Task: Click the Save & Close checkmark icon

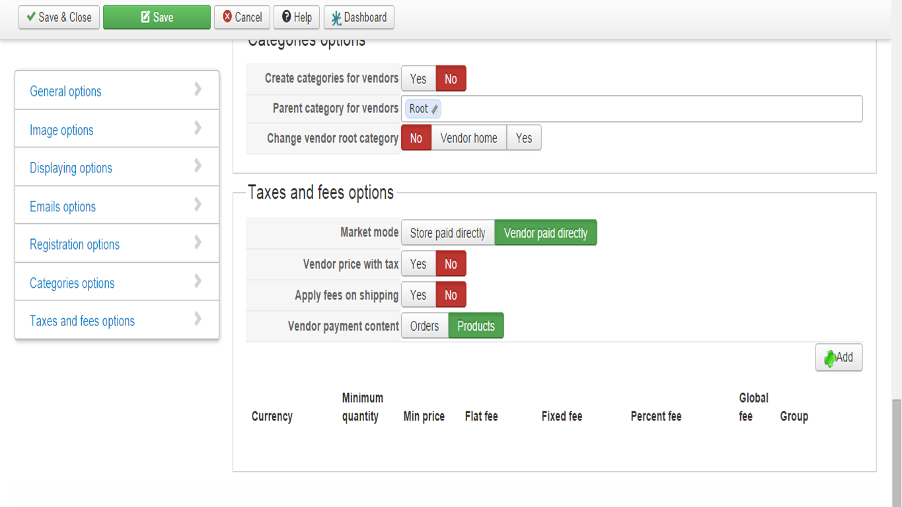Action: [x=30, y=17]
